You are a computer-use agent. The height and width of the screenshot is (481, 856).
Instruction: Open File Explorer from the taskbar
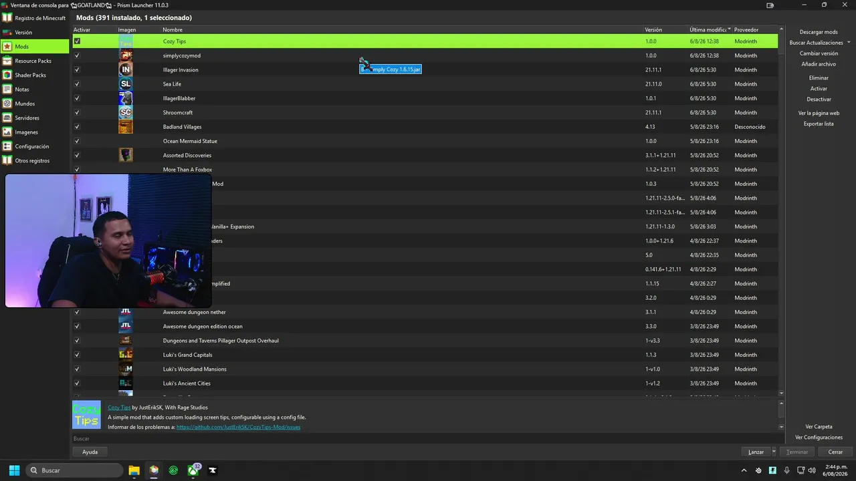tap(134, 470)
